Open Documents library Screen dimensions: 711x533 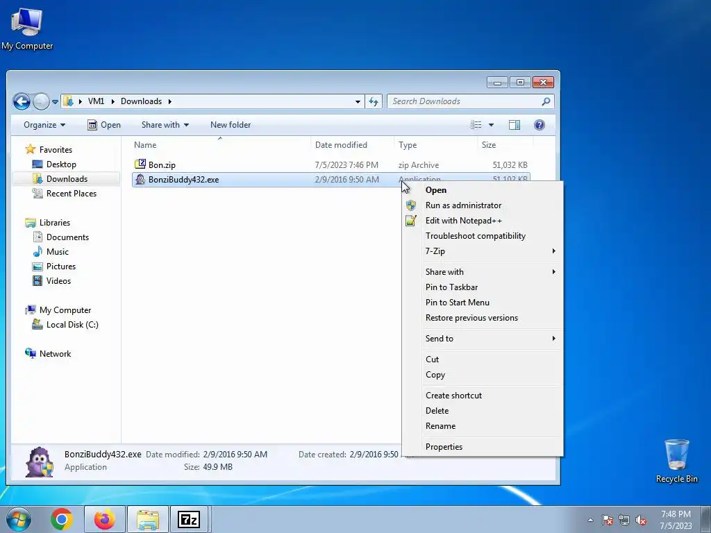point(61,237)
